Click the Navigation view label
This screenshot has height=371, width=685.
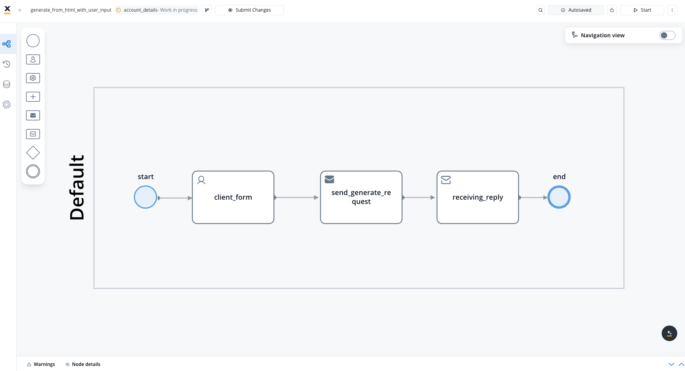603,35
